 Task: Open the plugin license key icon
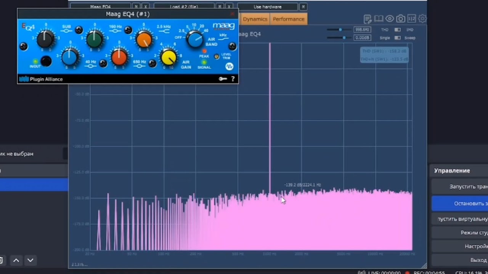(223, 79)
